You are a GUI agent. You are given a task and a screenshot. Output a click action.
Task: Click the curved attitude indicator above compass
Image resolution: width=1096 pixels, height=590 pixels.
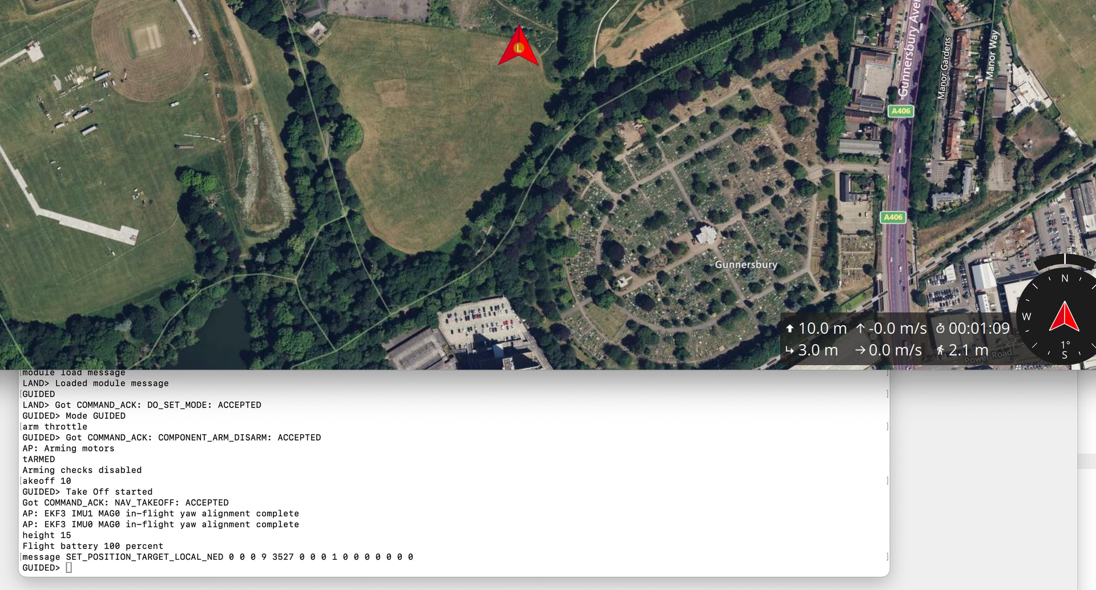pyautogui.click(x=1065, y=261)
